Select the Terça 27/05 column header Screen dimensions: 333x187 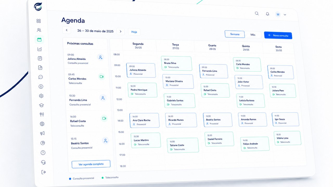tap(175, 46)
